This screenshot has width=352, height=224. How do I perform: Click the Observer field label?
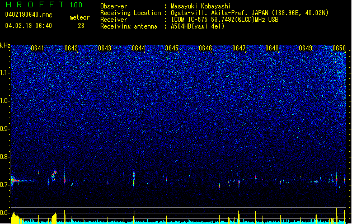[114, 6]
